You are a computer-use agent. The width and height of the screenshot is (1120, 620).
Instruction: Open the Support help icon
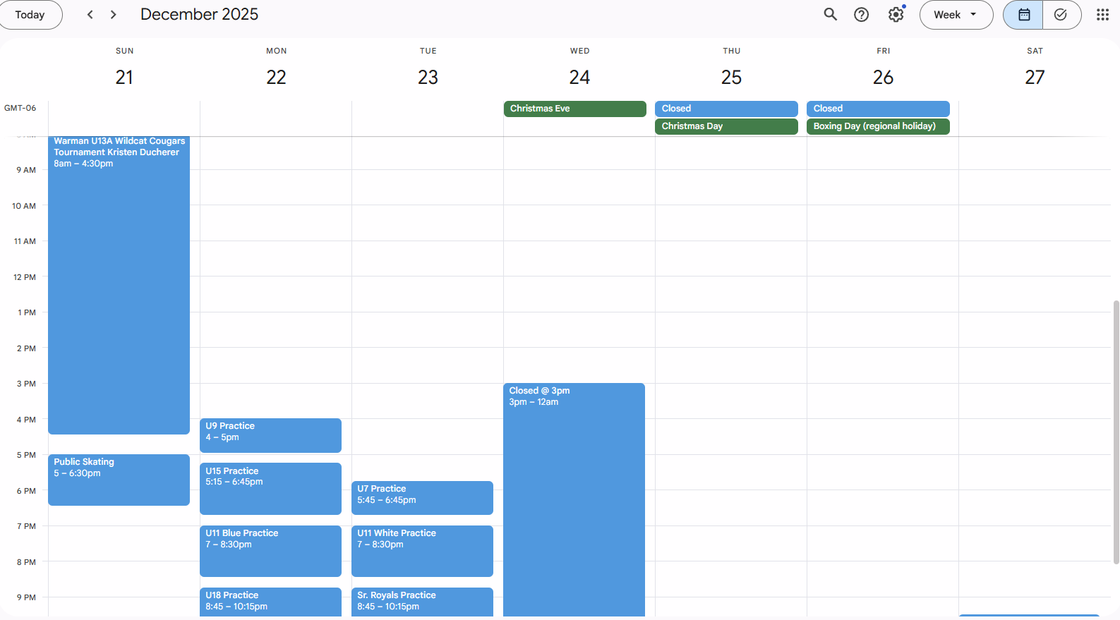[x=861, y=15]
